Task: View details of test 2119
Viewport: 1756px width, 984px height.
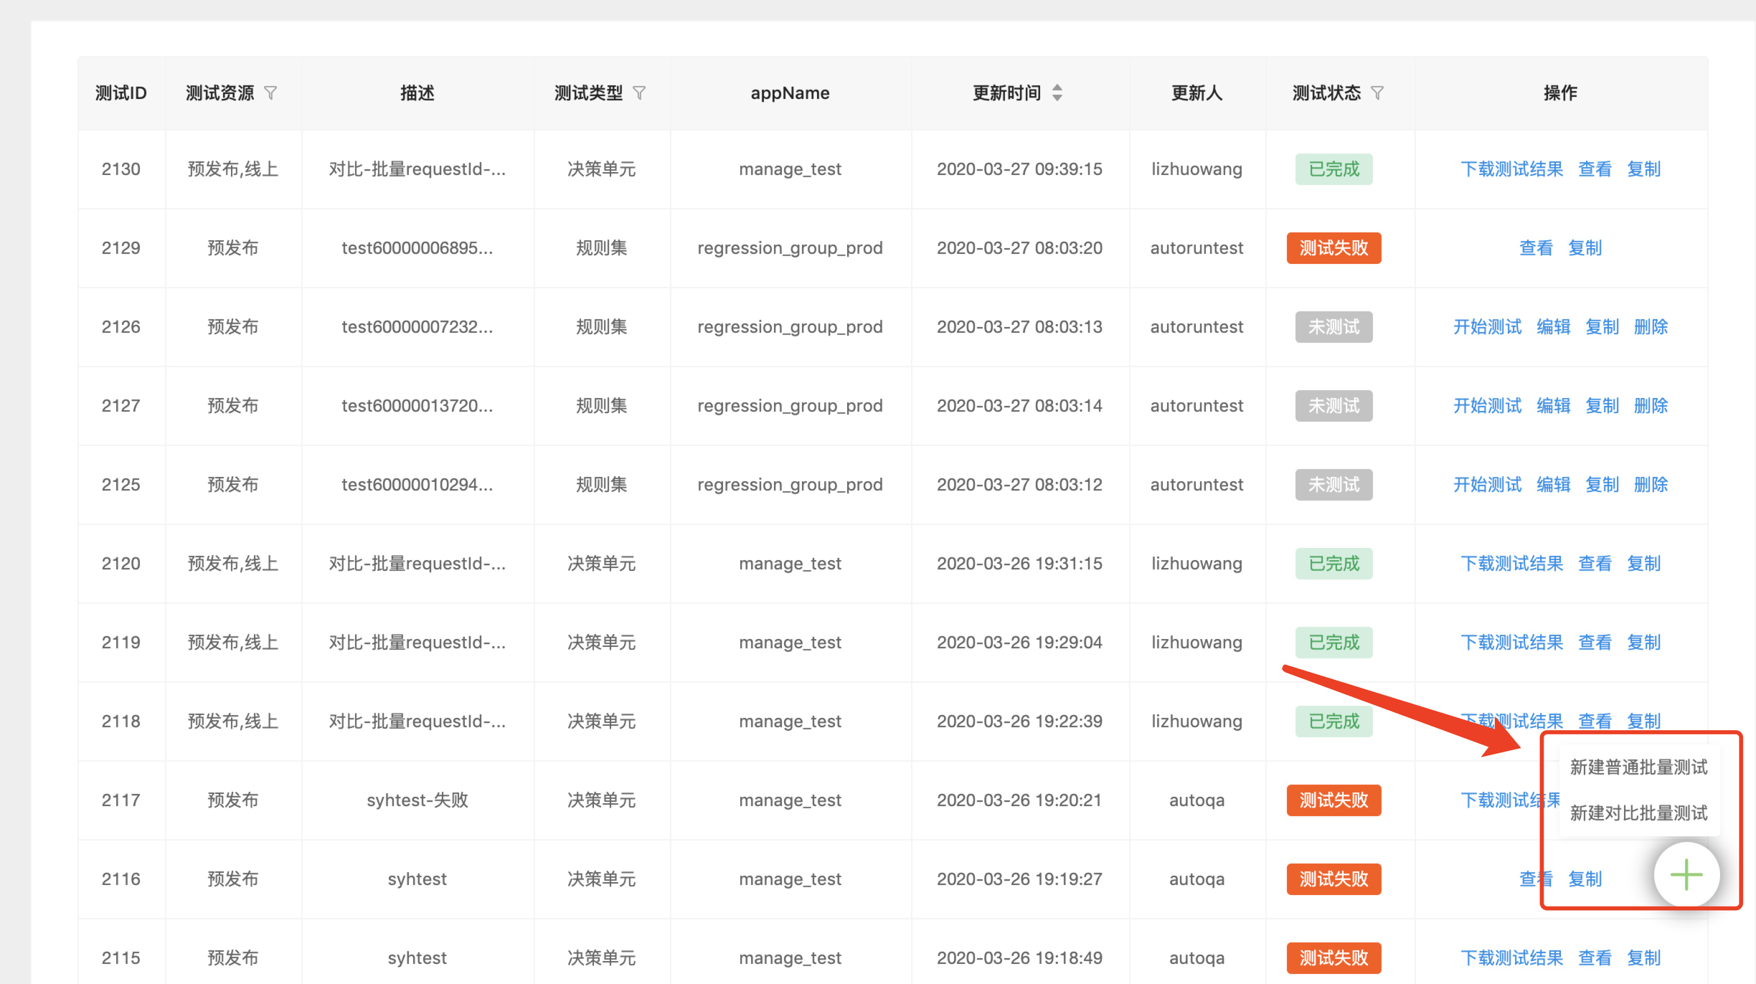Action: (1595, 643)
